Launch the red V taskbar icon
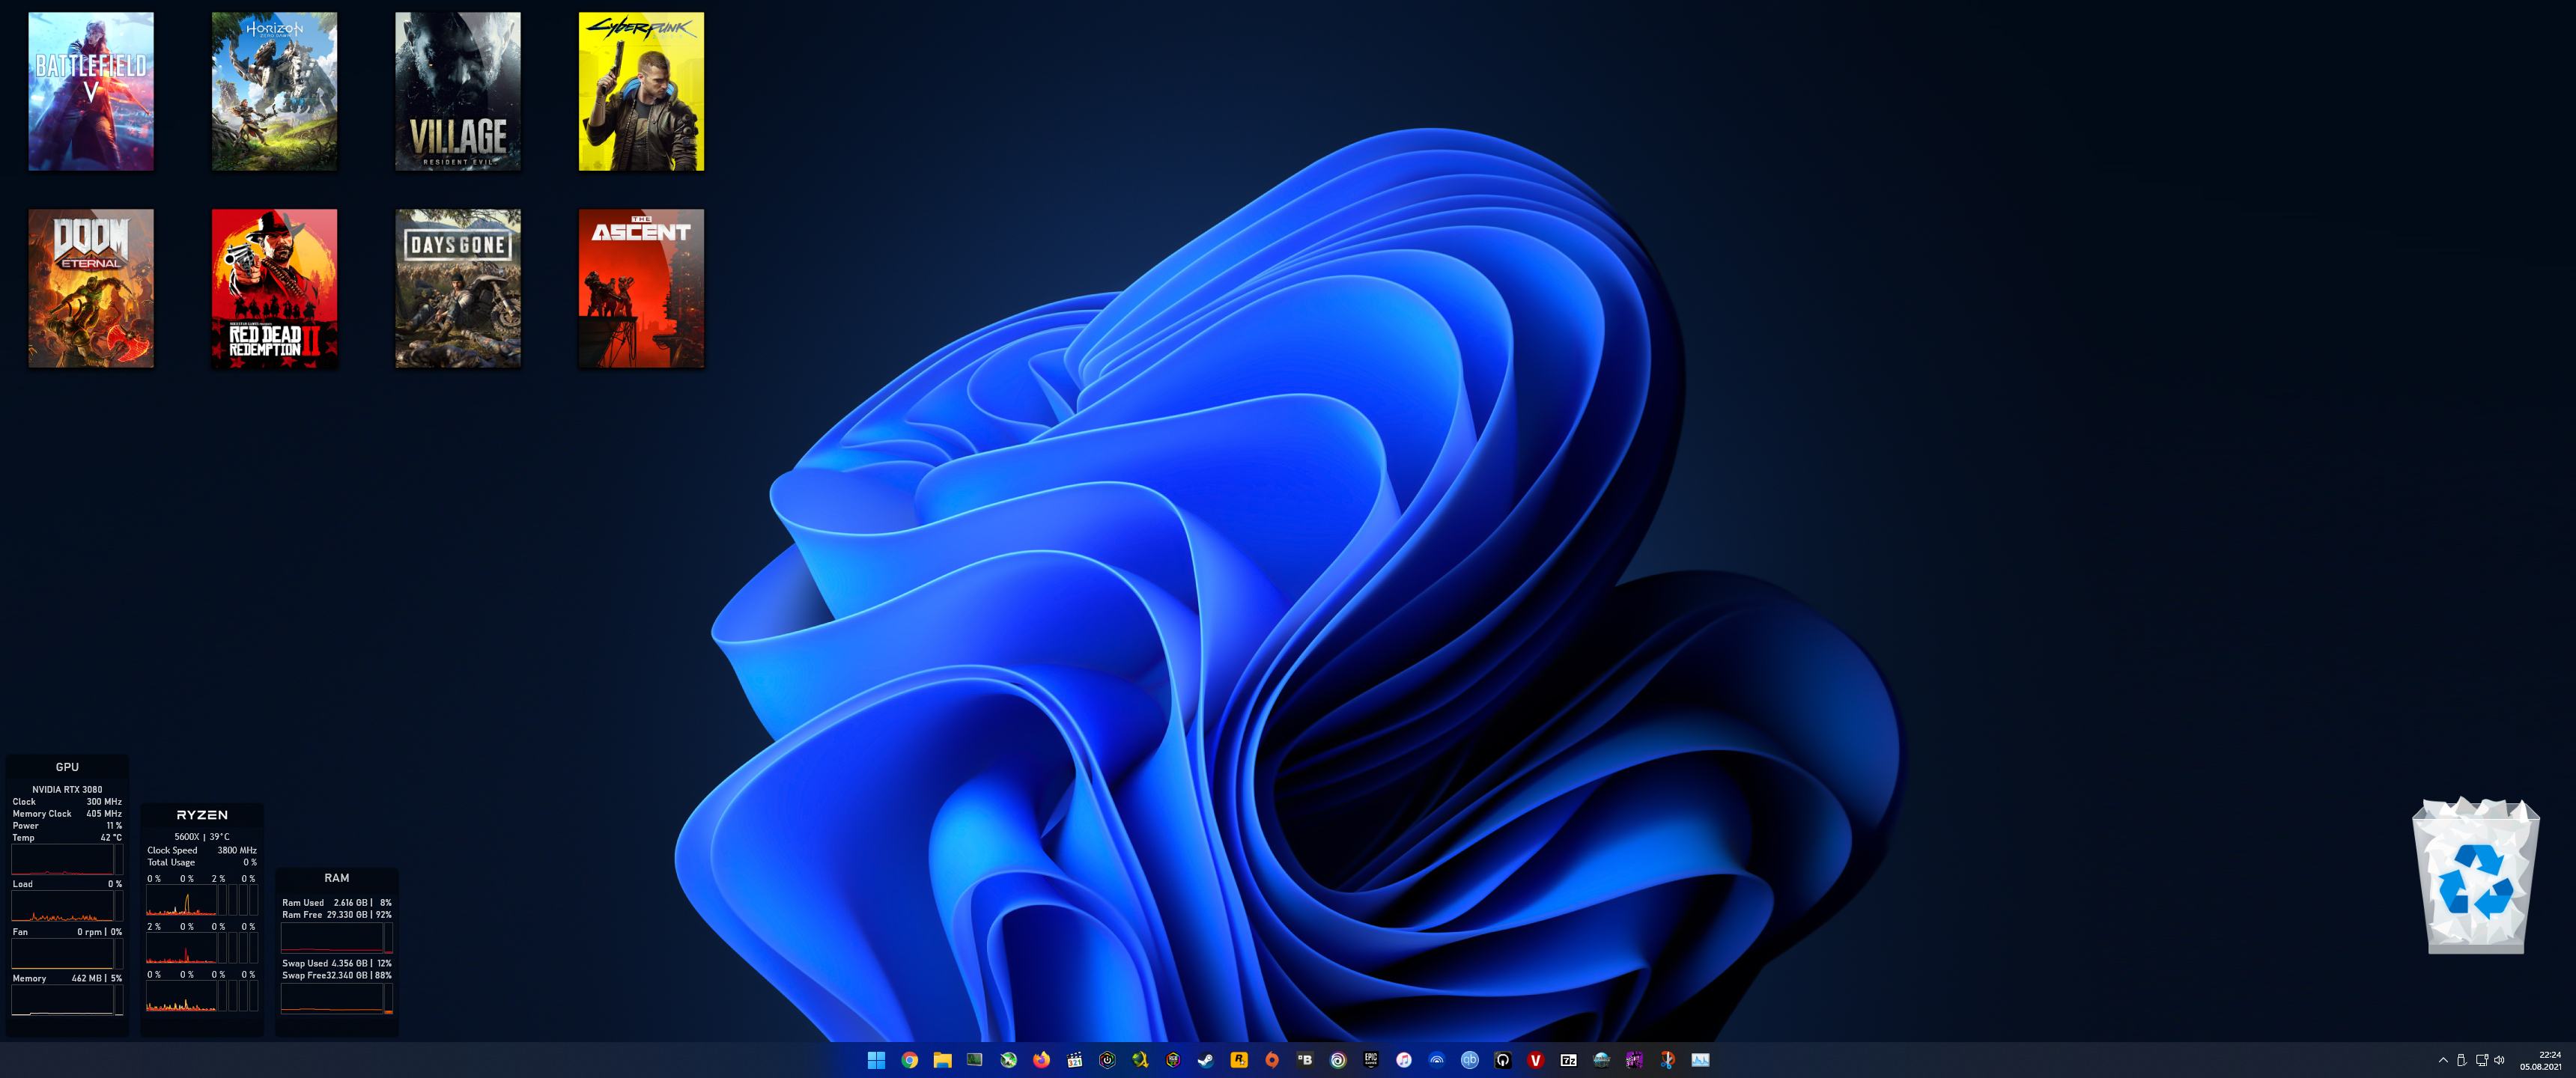Viewport: 2576px width, 1078px height. (x=1536, y=1060)
